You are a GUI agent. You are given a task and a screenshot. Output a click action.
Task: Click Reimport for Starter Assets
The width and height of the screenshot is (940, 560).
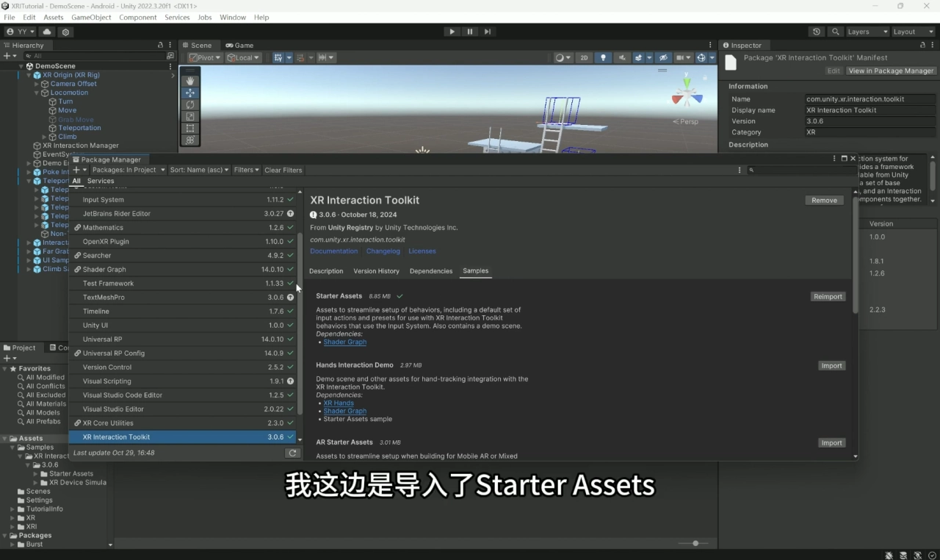[828, 297]
